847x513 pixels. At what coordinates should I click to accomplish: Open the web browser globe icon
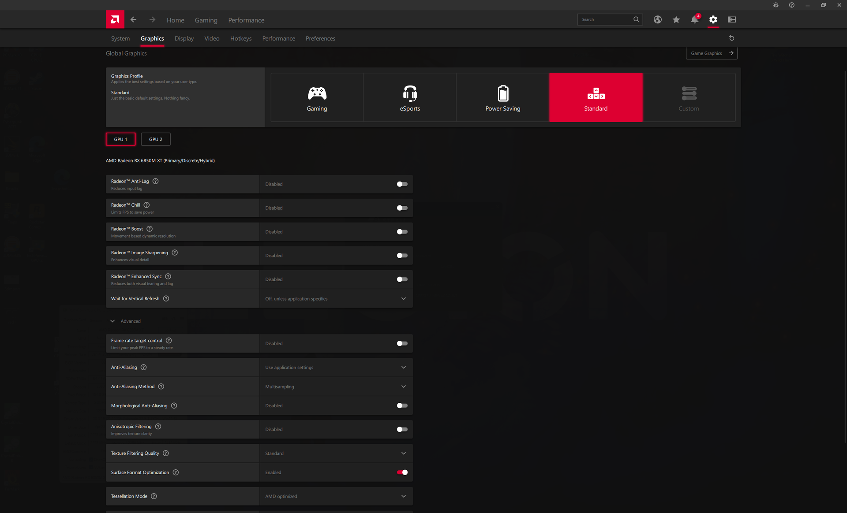click(x=657, y=19)
